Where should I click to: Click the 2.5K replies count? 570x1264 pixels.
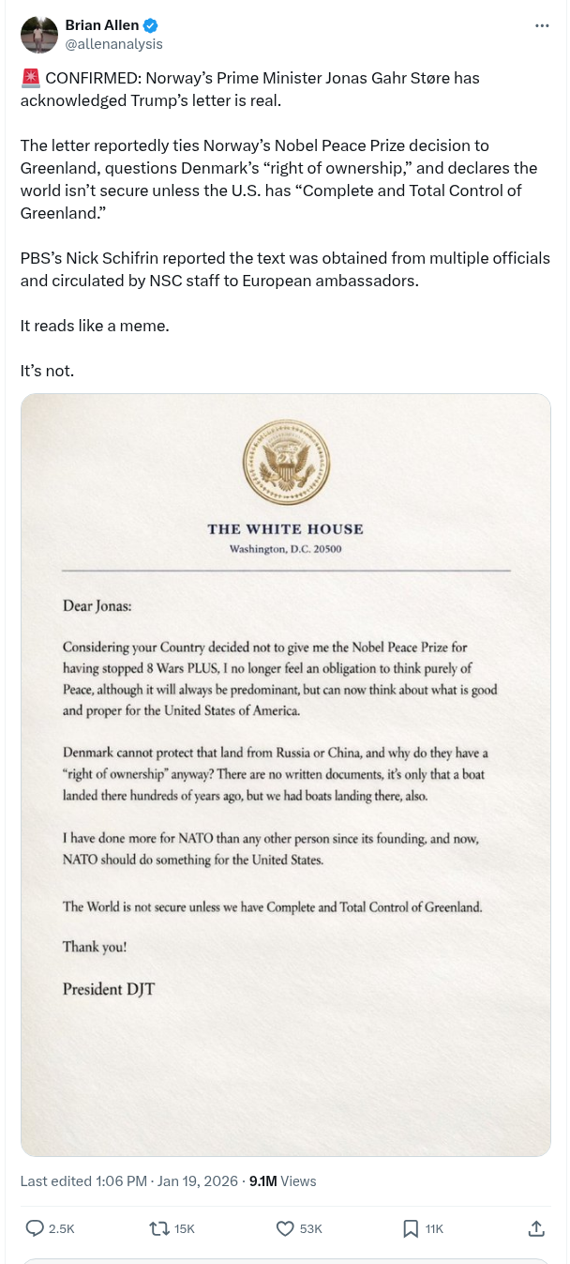(x=62, y=1228)
